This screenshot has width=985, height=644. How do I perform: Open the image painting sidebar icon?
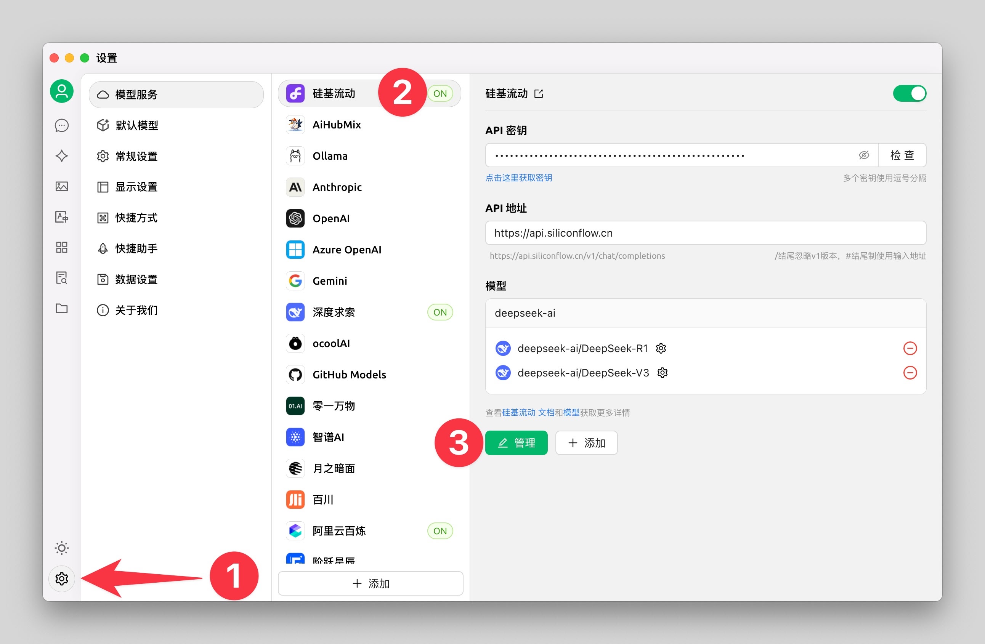[x=62, y=186]
